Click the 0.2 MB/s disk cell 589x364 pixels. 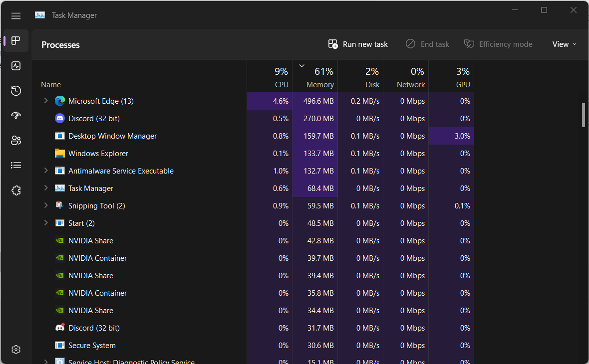pos(360,101)
